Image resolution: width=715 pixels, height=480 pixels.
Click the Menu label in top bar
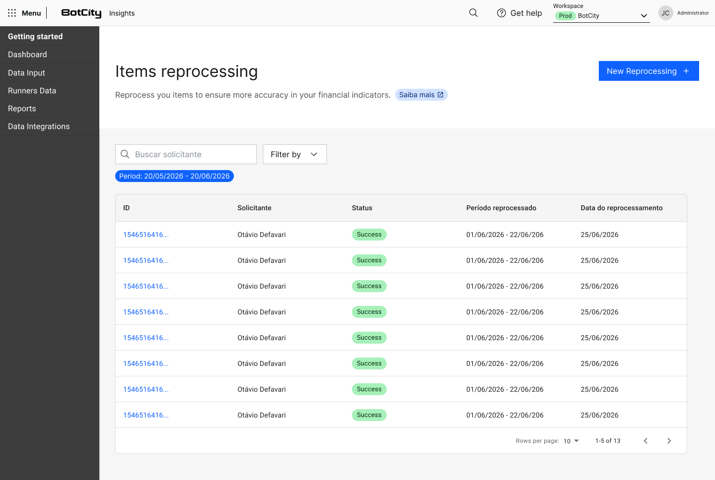coord(31,13)
